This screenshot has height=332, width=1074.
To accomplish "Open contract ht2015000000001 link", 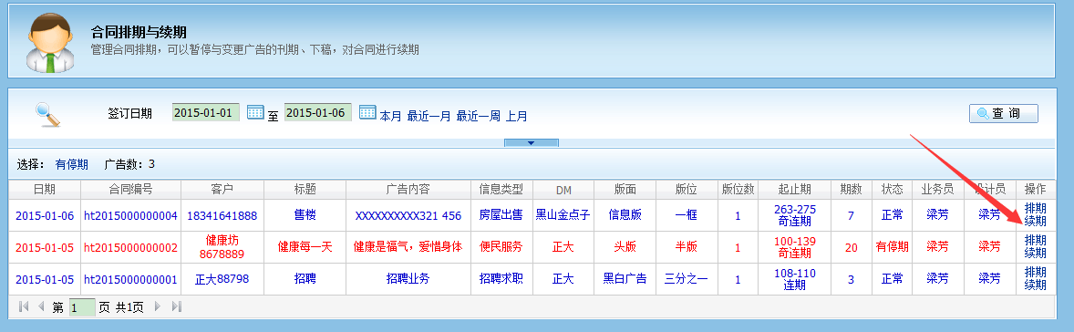I will coord(130,279).
